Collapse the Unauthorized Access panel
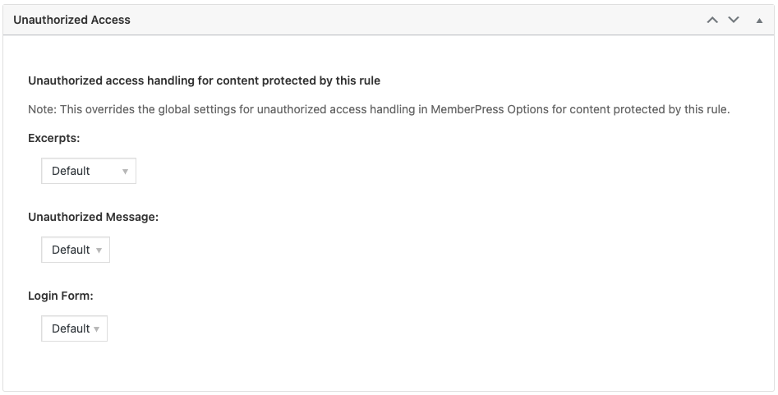This screenshot has height=395, width=778. click(x=759, y=20)
